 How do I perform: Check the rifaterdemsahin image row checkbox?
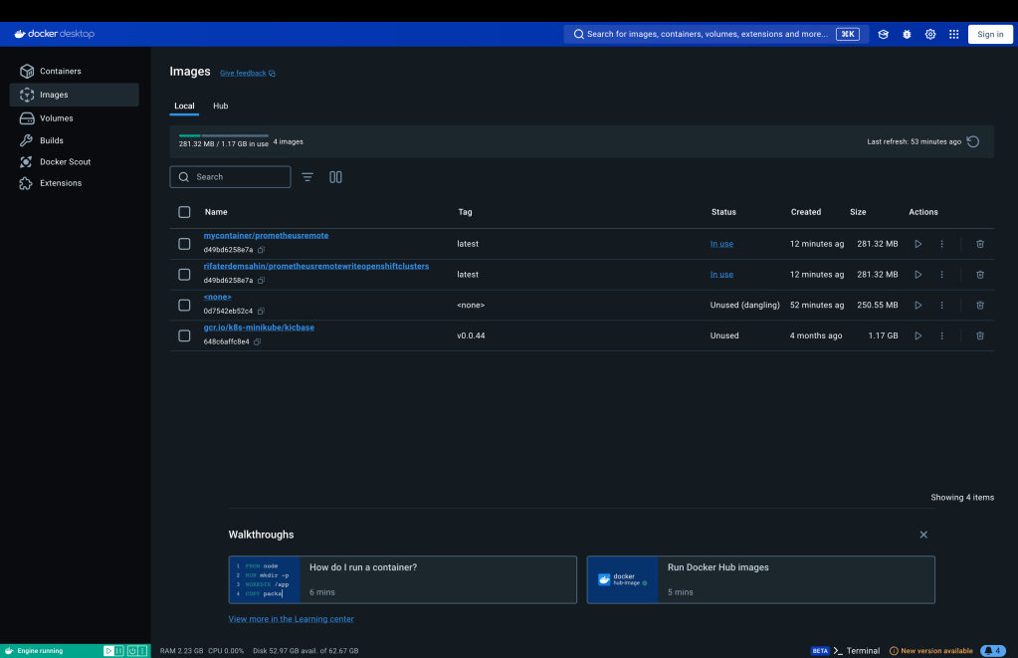tap(184, 275)
